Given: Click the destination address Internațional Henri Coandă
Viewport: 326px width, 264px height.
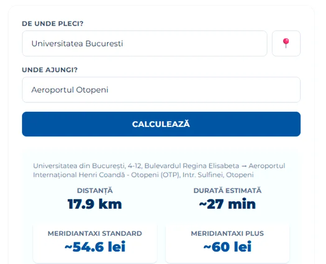Looking at the screenshot, I should (x=79, y=175).
